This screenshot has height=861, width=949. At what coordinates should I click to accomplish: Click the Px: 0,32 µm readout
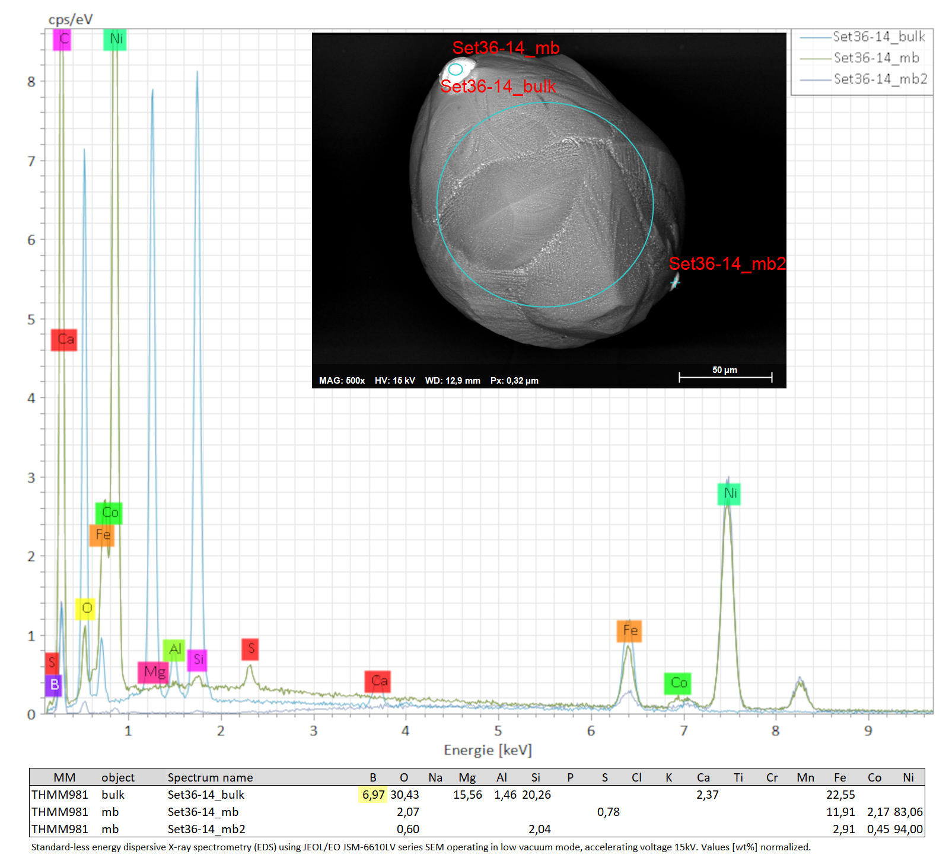click(514, 381)
